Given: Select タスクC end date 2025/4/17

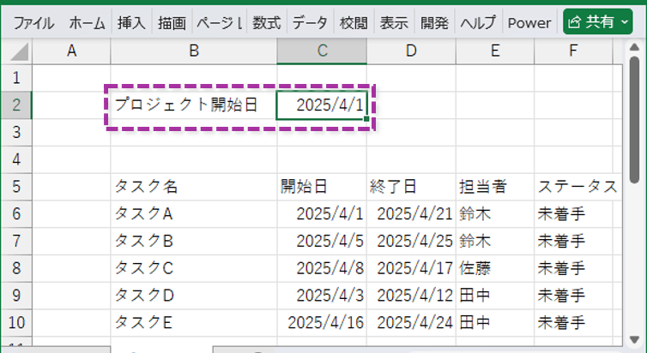Looking at the screenshot, I should 411,268.
